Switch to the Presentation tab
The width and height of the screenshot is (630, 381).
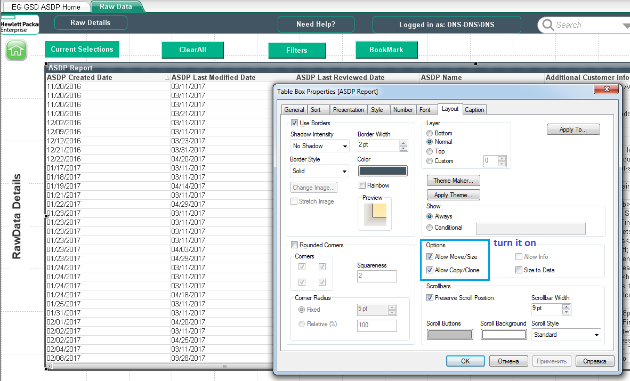click(348, 110)
